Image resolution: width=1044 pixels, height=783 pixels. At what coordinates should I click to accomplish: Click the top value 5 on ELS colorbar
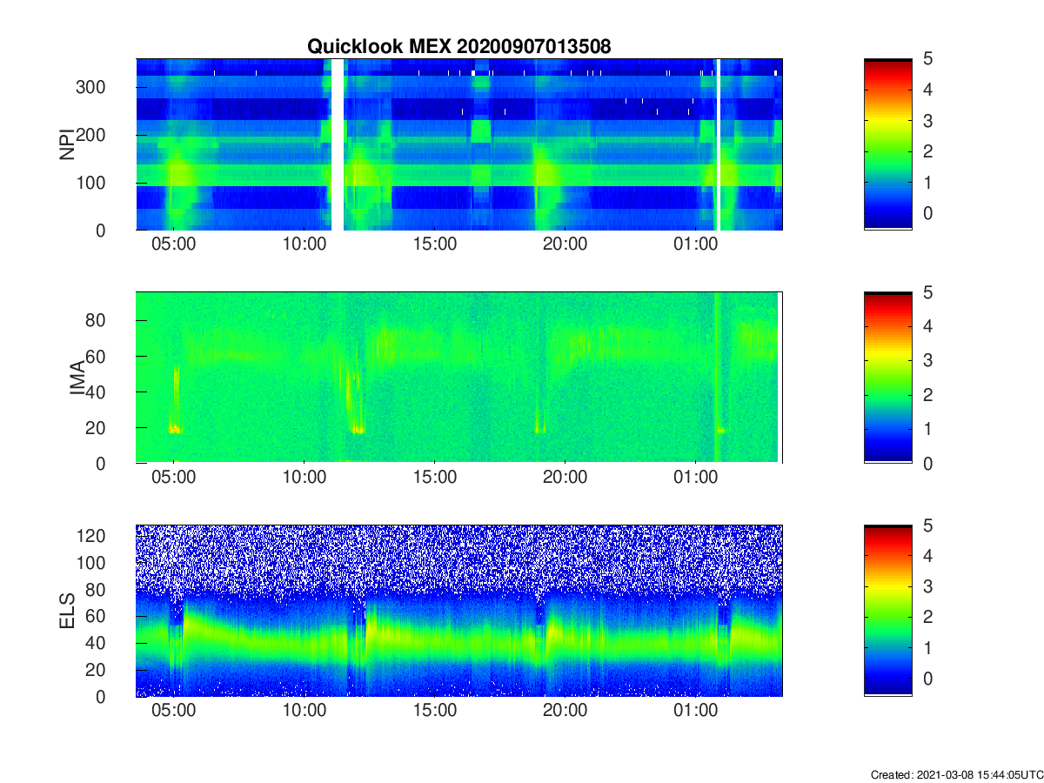tap(928, 525)
